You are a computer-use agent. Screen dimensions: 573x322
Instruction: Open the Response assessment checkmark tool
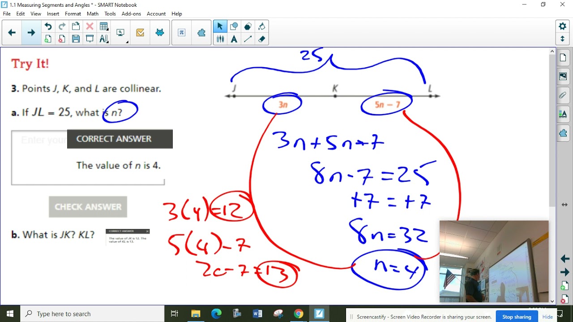tap(140, 33)
